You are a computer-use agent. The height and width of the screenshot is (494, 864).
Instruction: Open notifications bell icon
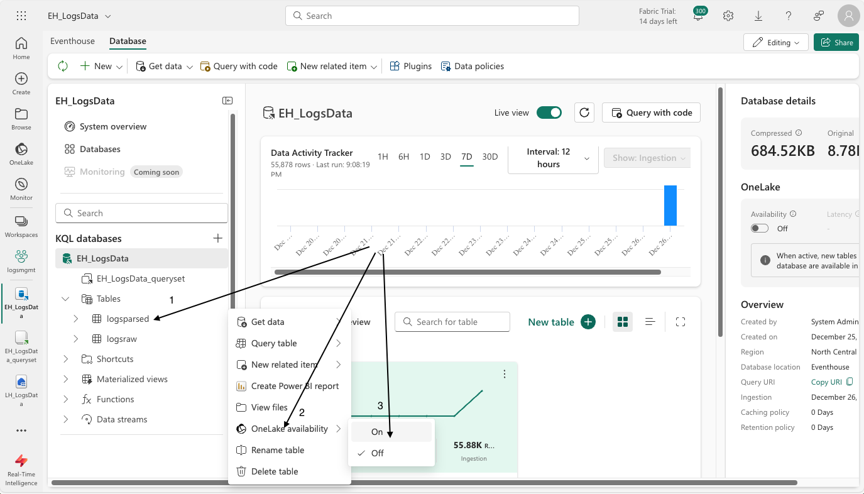(698, 16)
